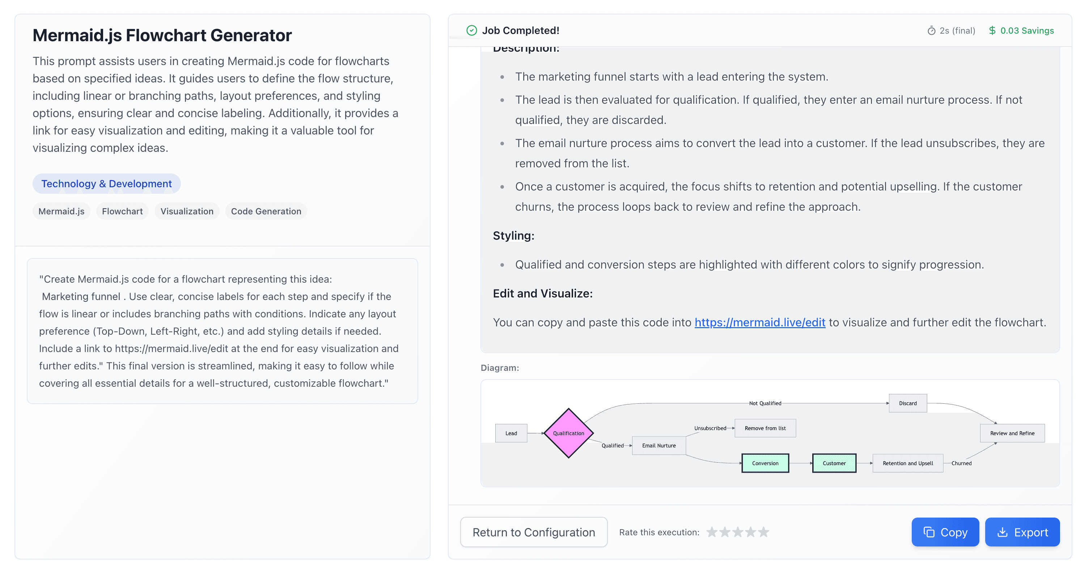1076x566 pixels.
Task: Click the Code Generation tag chip
Action: pos(266,211)
